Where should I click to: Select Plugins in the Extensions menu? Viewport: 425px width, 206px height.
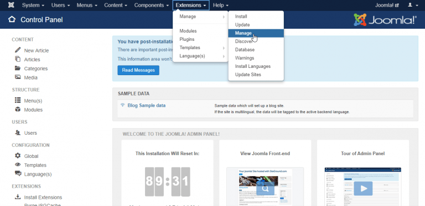pos(200,39)
